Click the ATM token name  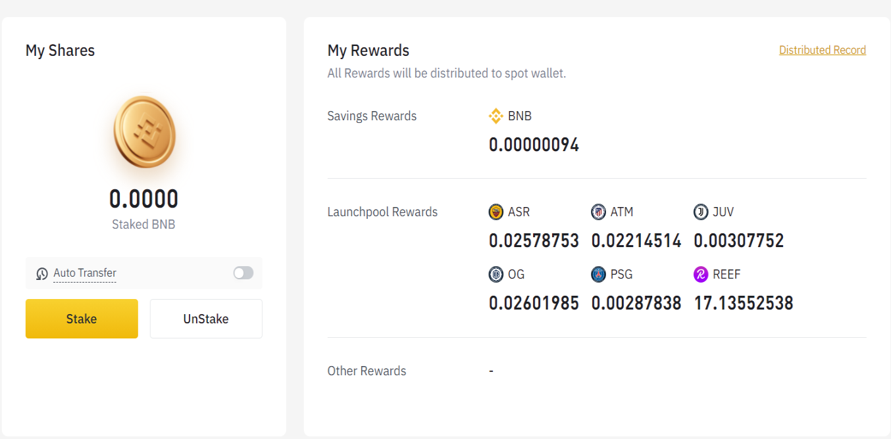coord(622,212)
